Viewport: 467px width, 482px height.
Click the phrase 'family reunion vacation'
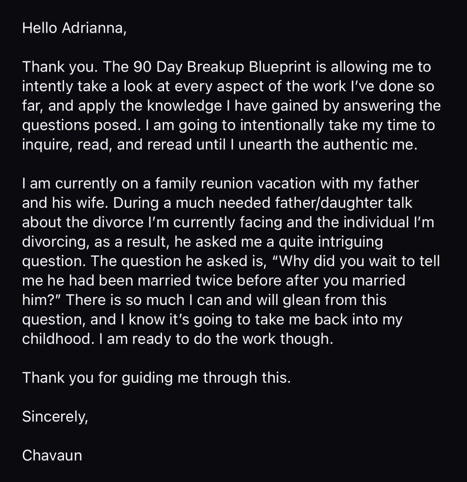(235, 183)
